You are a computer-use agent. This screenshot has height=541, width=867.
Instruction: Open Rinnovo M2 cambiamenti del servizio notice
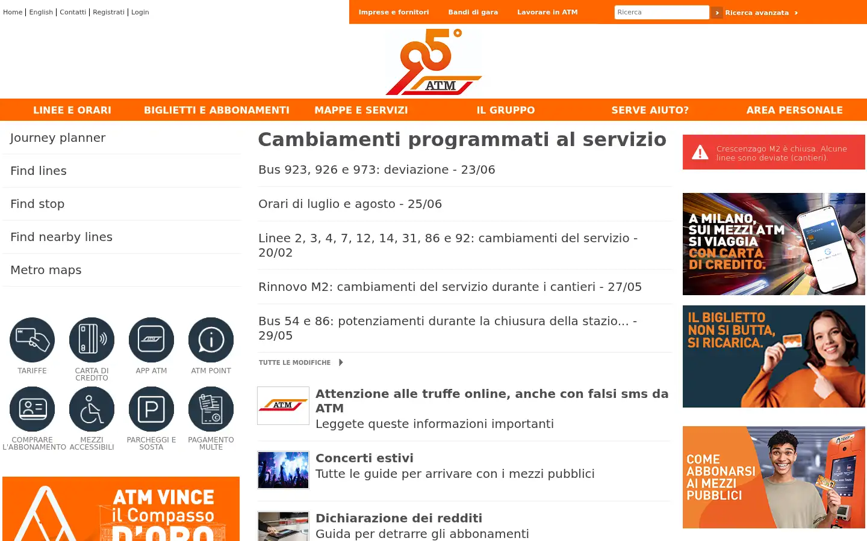pos(450,287)
